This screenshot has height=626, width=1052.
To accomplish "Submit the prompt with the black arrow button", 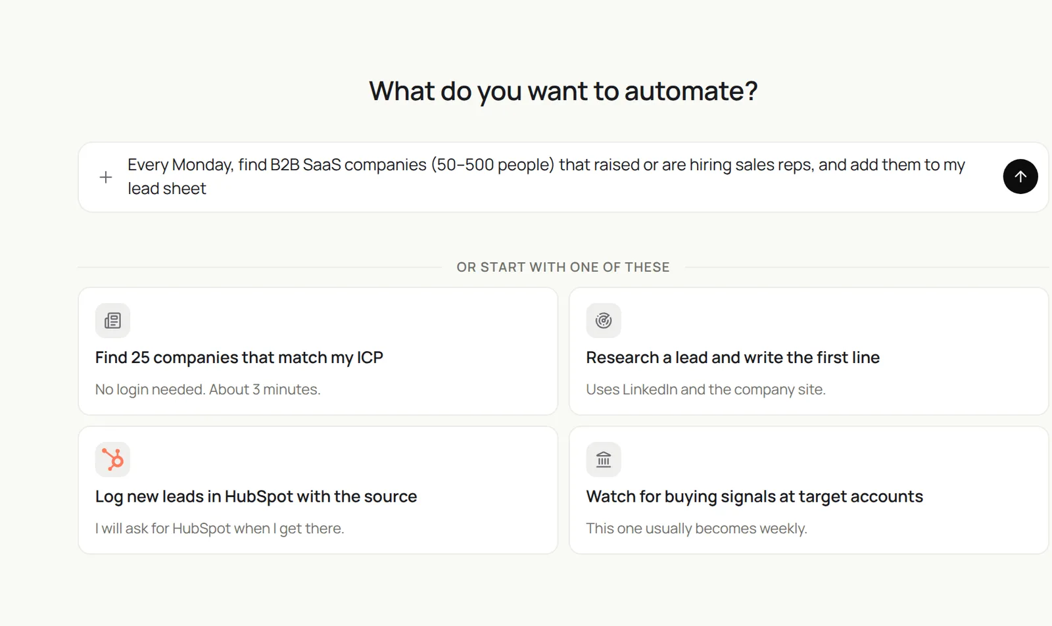I will click(1020, 176).
